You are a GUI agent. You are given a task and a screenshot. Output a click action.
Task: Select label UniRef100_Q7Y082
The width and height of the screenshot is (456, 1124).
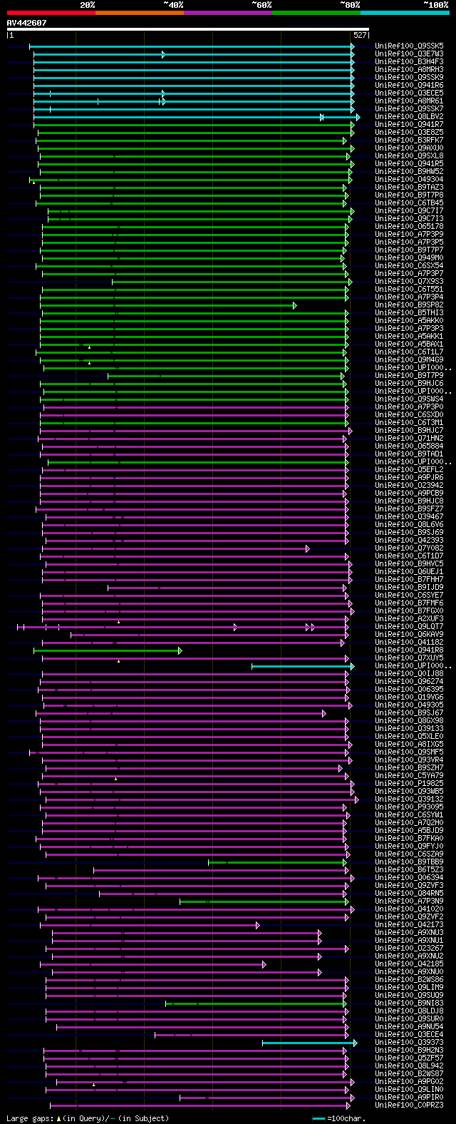pyautogui.click(x=410, y=548)
